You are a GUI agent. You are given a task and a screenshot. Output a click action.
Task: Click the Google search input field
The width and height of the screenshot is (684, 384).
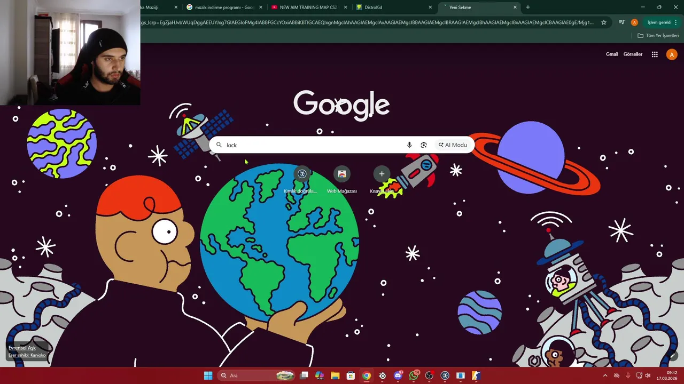coord(342,145)
